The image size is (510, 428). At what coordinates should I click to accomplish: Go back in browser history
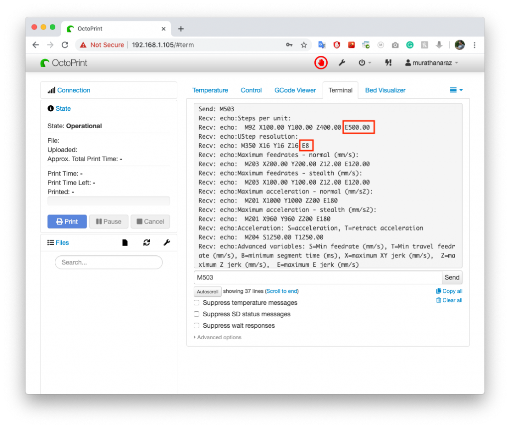(x=36, y=45)
